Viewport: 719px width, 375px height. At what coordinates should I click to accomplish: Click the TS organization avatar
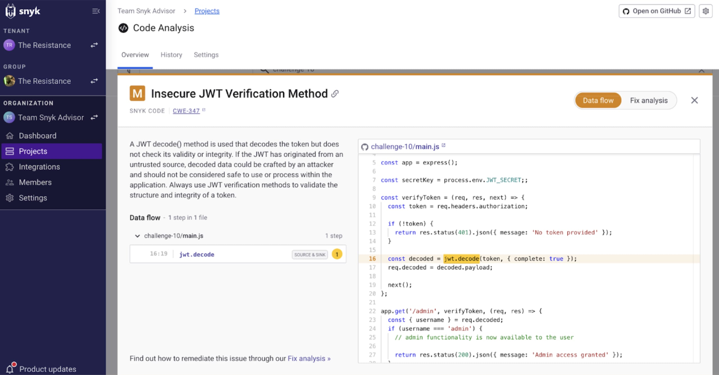[9, 117]
